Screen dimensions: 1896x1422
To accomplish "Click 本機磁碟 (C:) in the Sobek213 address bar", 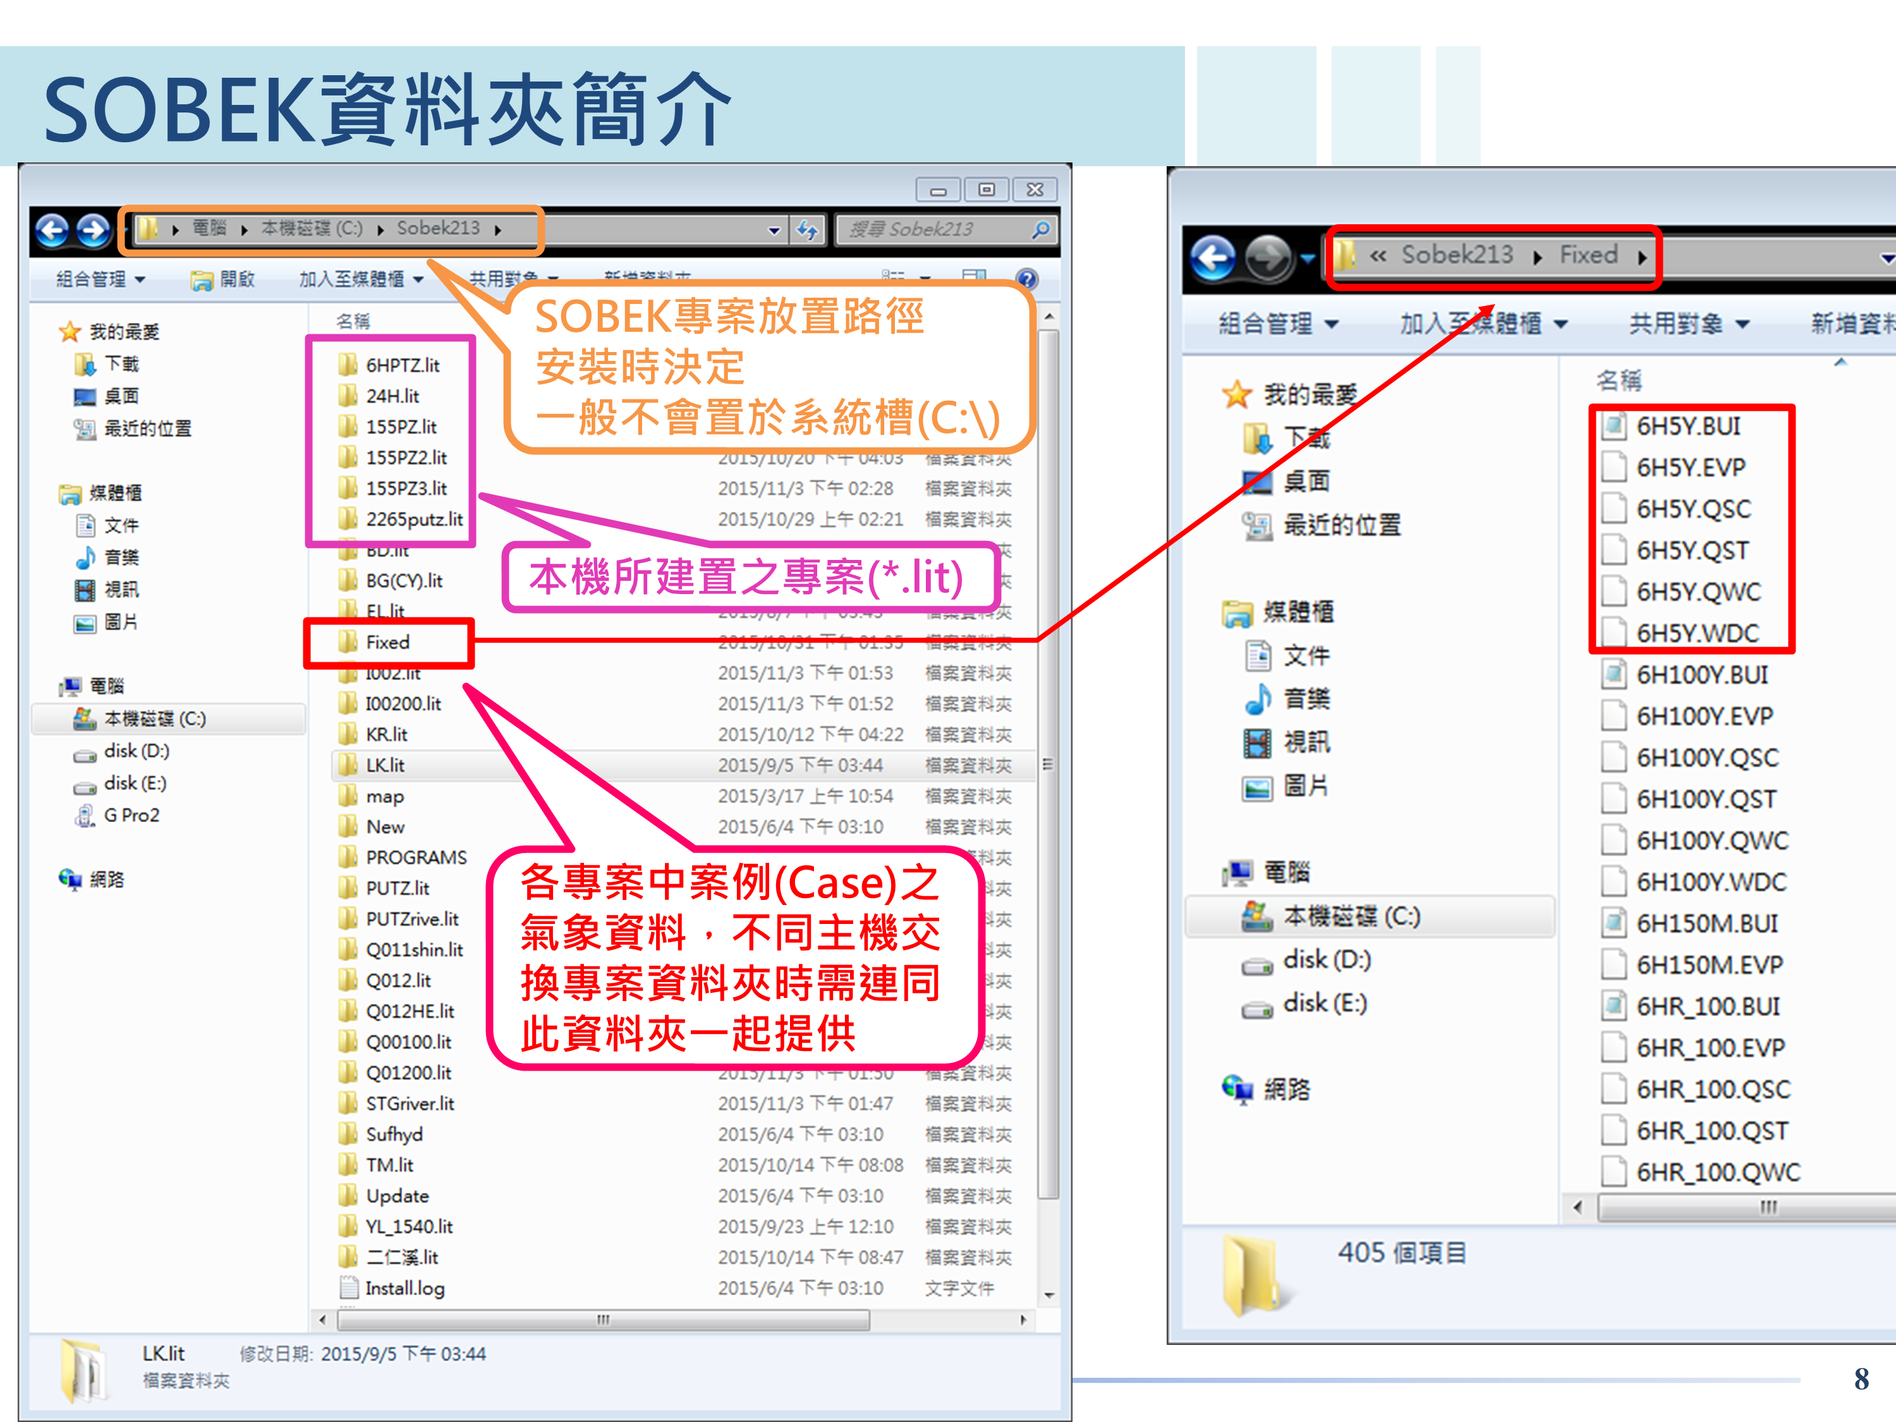I will (x=312, y=229).
